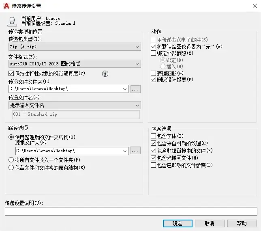Uncheck 删除设计提要 option
Screen dimensions: 261x231
(x=153, y=80)
